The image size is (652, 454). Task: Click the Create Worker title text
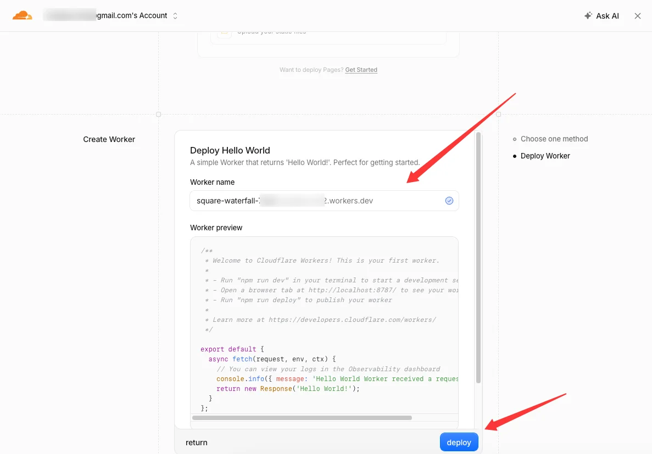[109, 139]
